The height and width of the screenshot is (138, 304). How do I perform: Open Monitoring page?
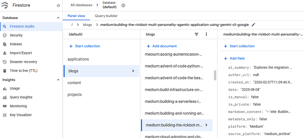31,106
